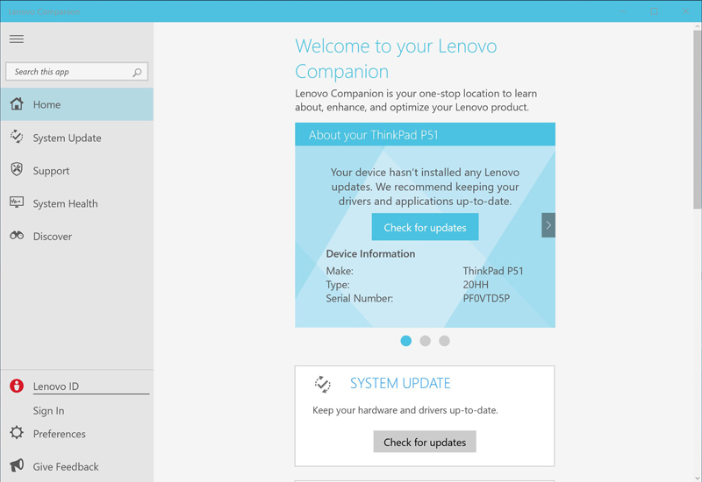Open Preferences label in sidebar

(x=59, y=434)
